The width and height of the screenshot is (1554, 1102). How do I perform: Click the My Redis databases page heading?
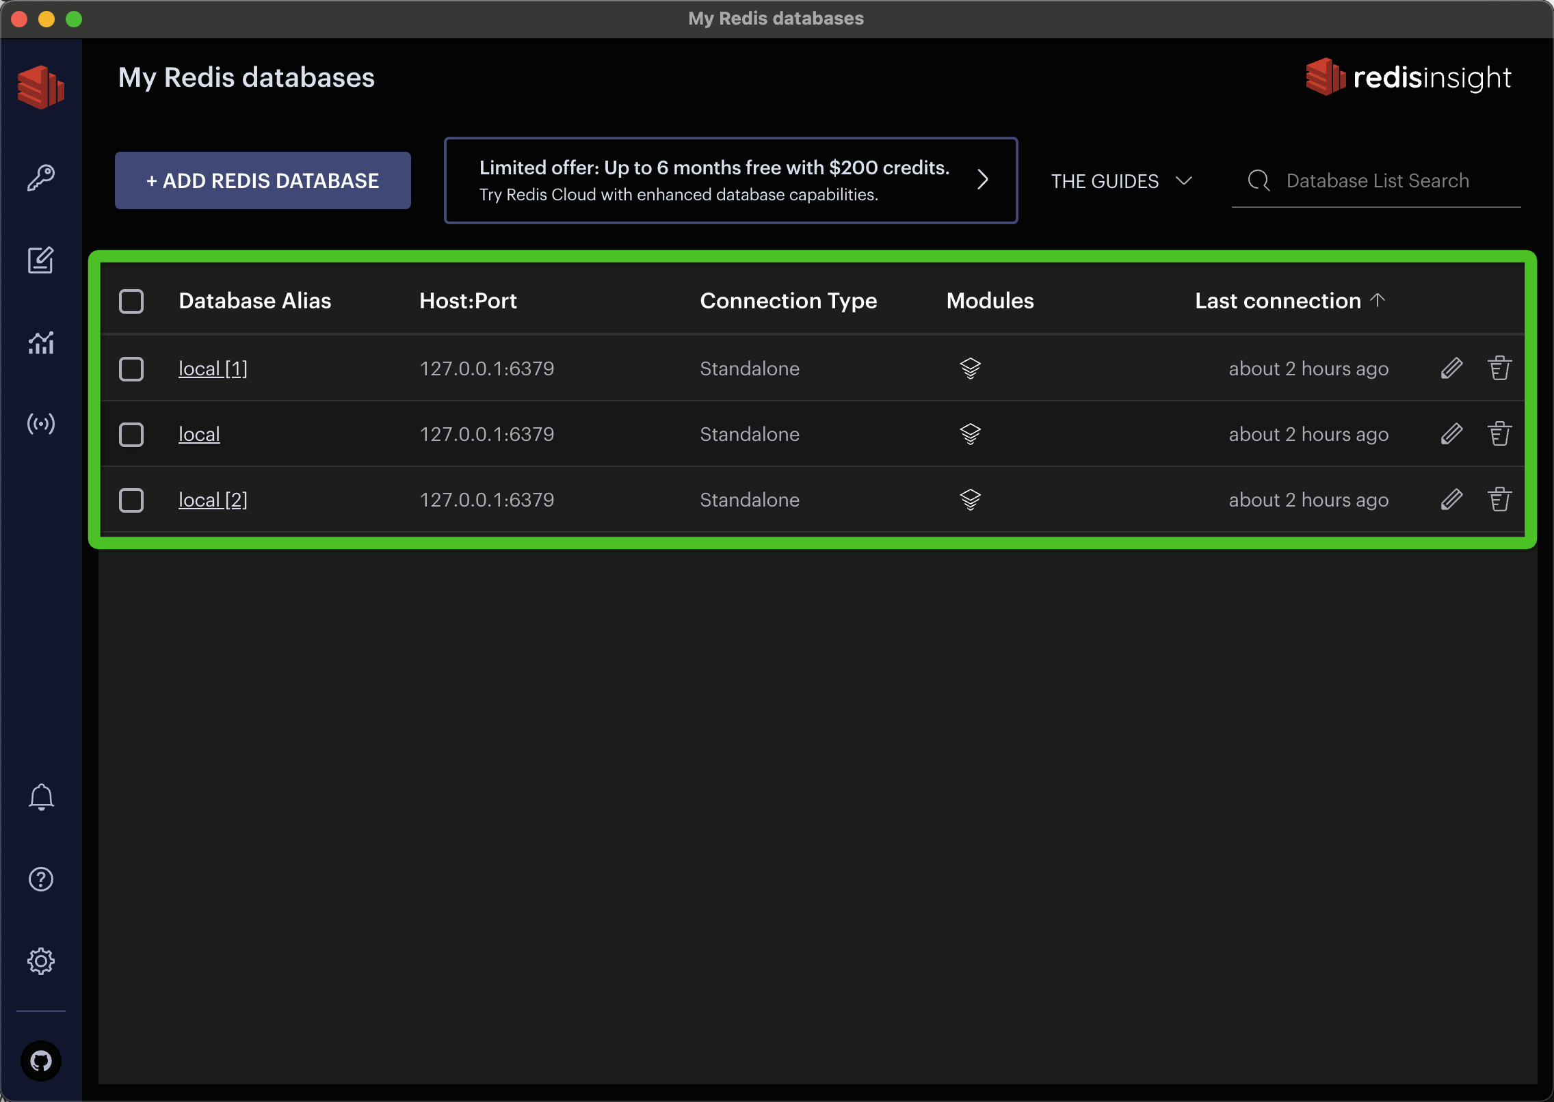pyautogui.click(x=246, y=77)
